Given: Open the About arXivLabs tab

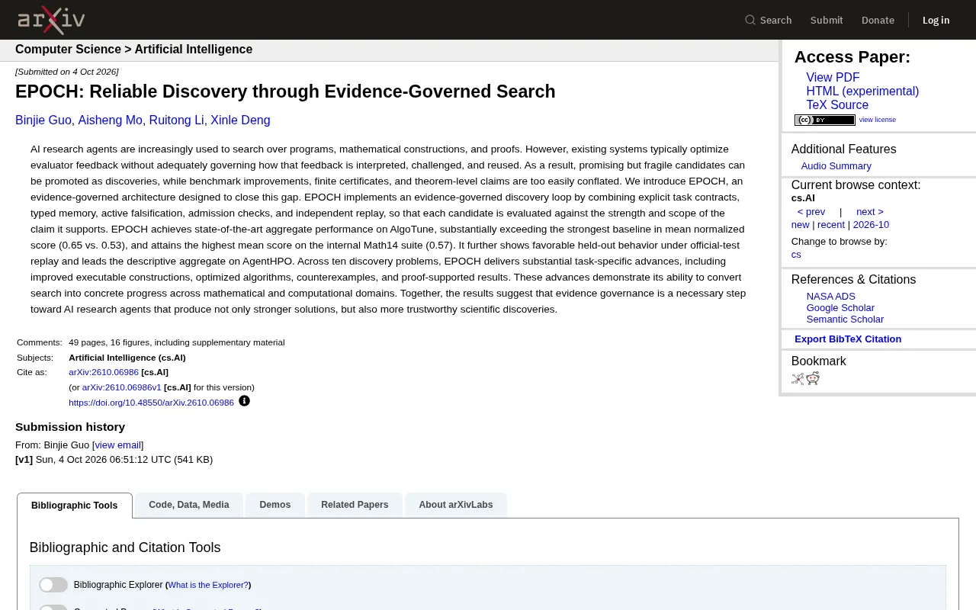Looking at the screenshot, I should (456, 505).
